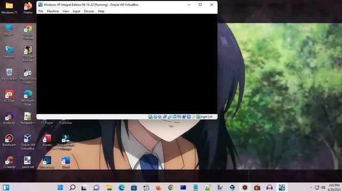Open Microsoft Edge from the taskbar
Viewport: 342px width, 192px height.
coord(121,187)
